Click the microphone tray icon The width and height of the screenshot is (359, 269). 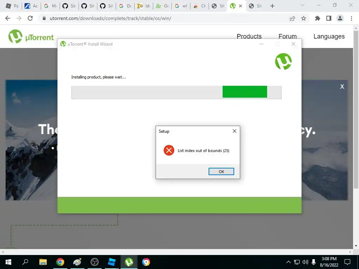(314, 262)
